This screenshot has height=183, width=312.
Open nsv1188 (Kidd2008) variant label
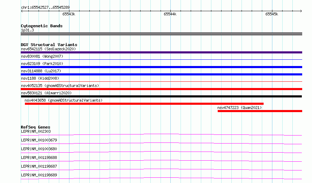[40, 78]
